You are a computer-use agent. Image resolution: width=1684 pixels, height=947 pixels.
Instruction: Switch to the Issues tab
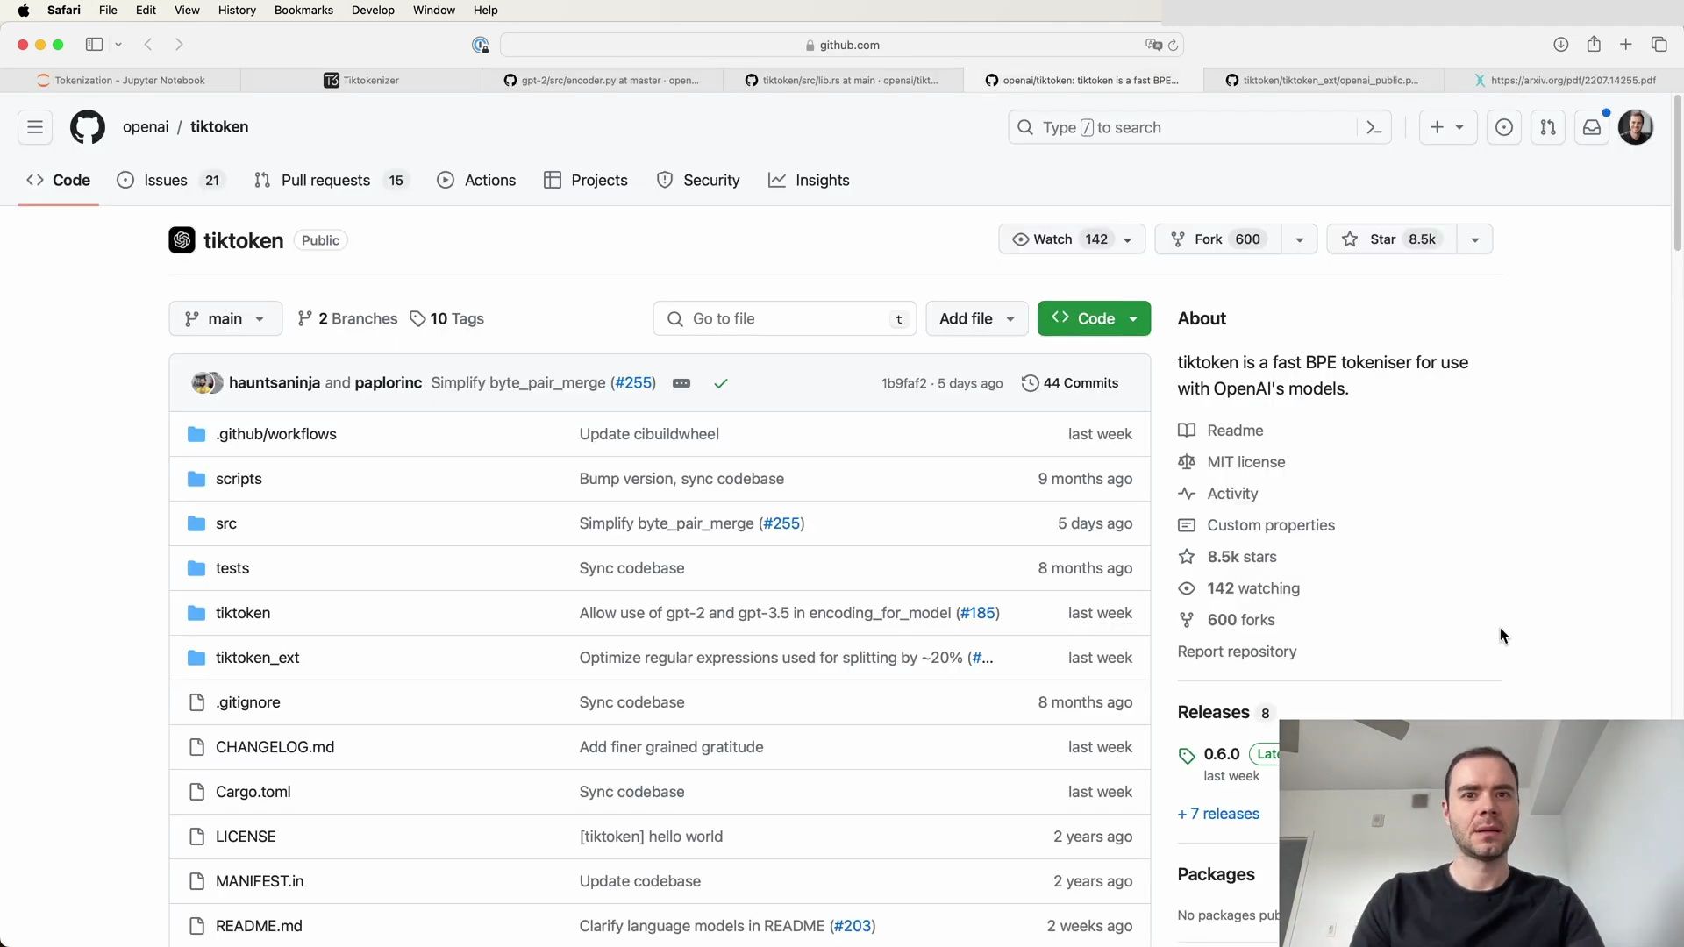tap(171, 180)
